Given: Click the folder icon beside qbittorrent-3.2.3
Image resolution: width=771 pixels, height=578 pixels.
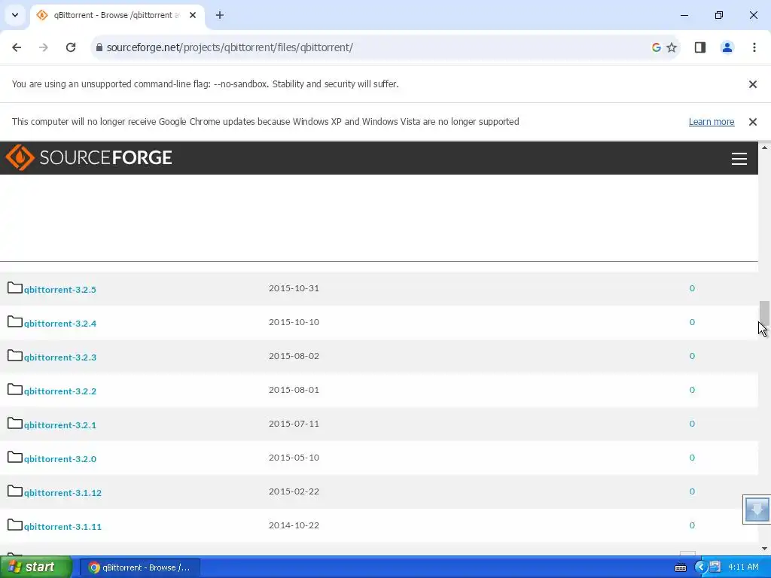Looking at the screenshot, I should point(15,356).
